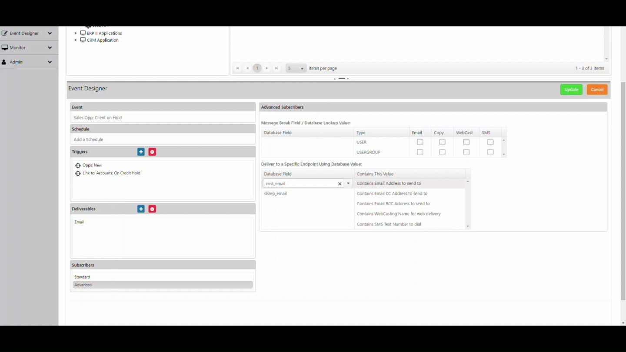Image resolution: width=626 pixels, height=352 pixels.
Task: Select Contains Email CC Address to send to
Action: point(392,193)
